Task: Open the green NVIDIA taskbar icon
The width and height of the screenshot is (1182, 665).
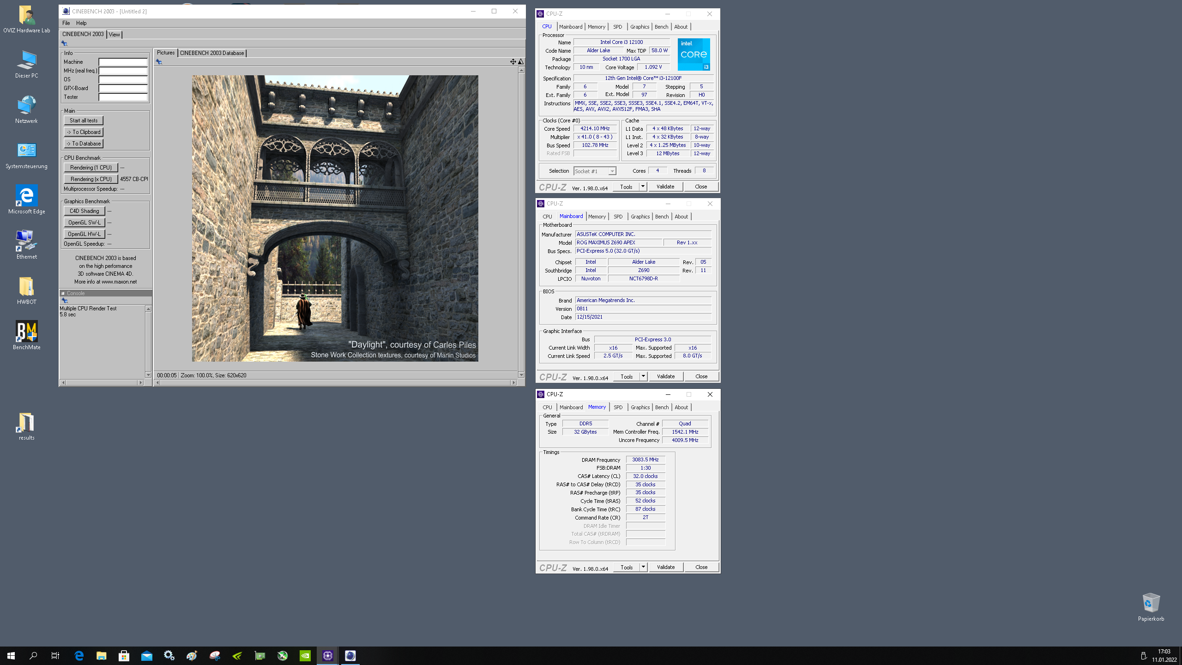Action: (305, 656)
